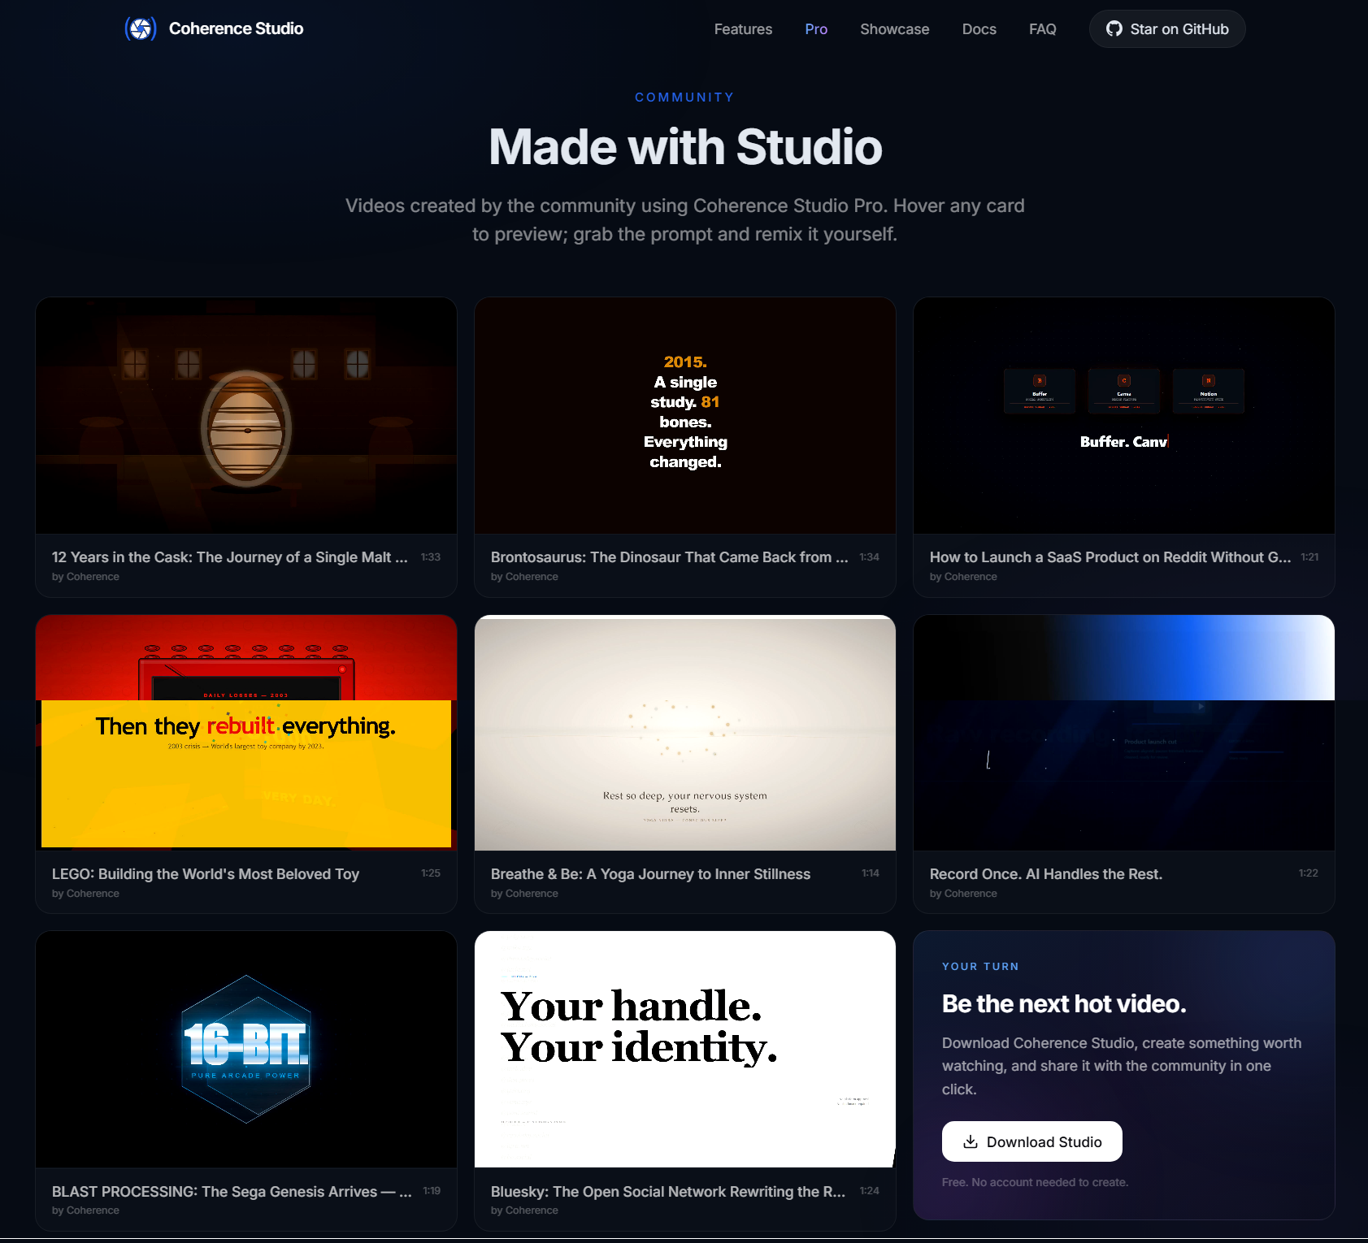The width and height of the screenshot is (1368, 1243).
Task: Click the 1:34 duration on the Brontosaurus card
Action: (870, 557)
